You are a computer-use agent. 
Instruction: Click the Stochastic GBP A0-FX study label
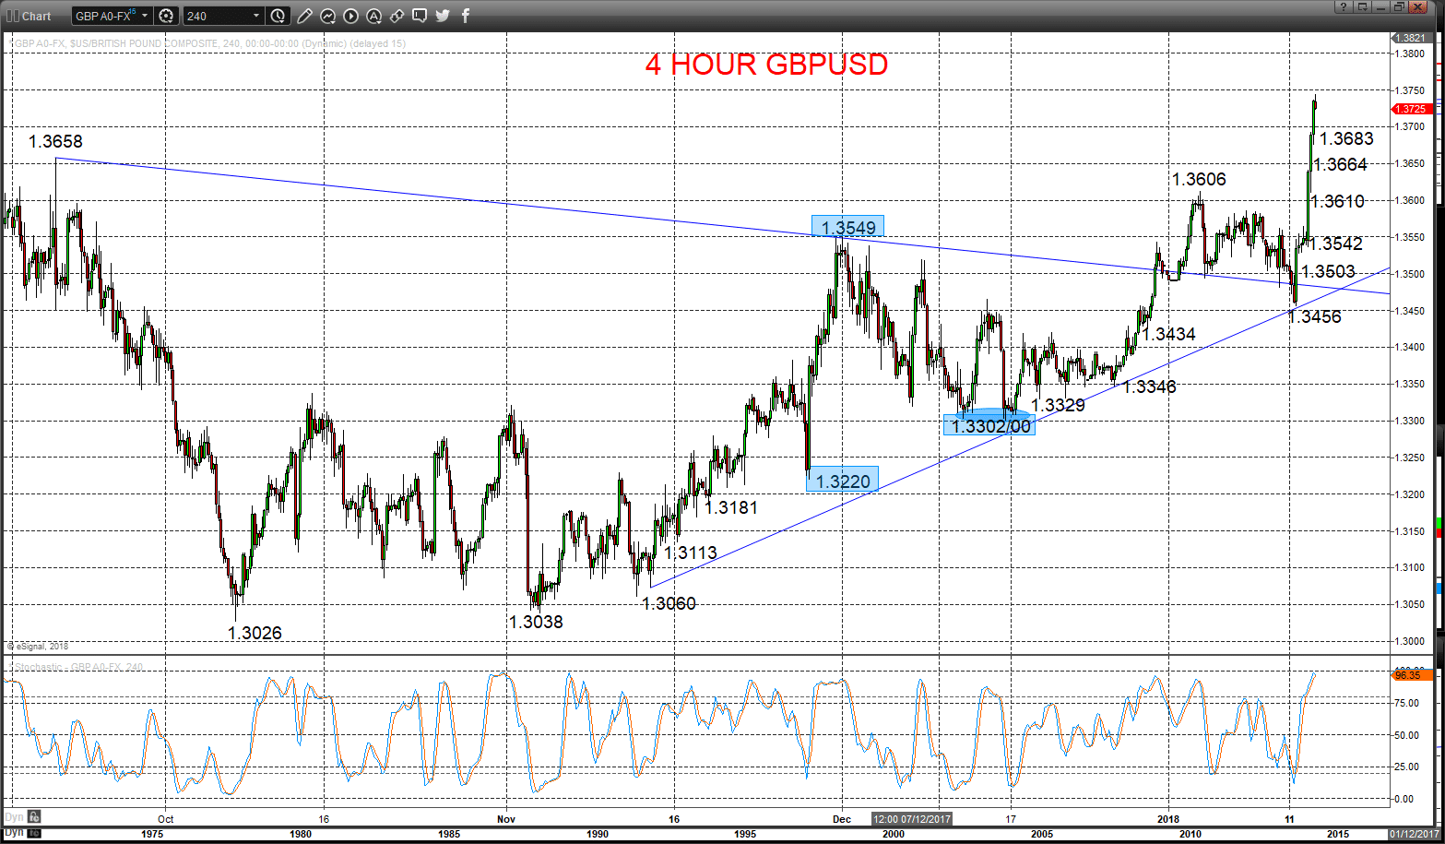(76, 667)
